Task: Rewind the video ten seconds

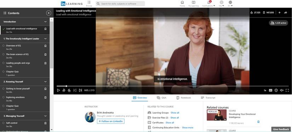Action: click(64, 90)
